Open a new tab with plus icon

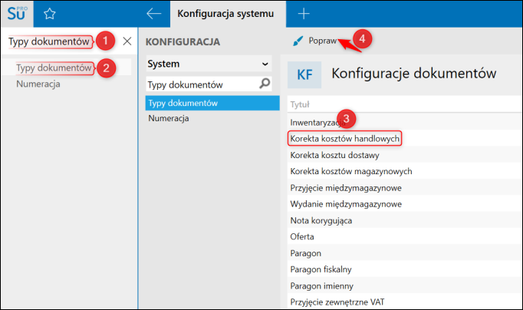pos(304,13)
